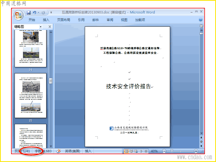Open Word help question mark
Viewport: 216px width, 162px height.
pyautogui.click(x=201, y=20)
